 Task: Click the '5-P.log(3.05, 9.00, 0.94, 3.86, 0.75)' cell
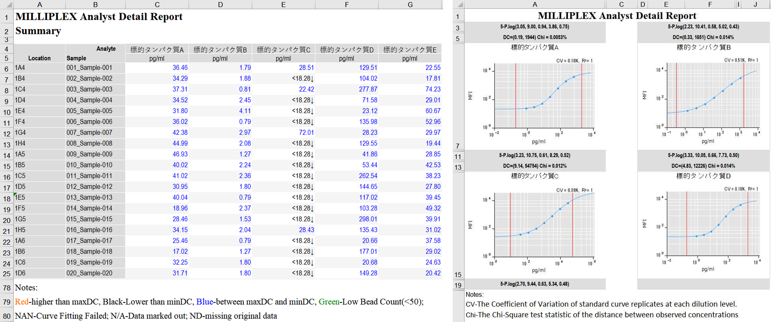coord(535,27)
